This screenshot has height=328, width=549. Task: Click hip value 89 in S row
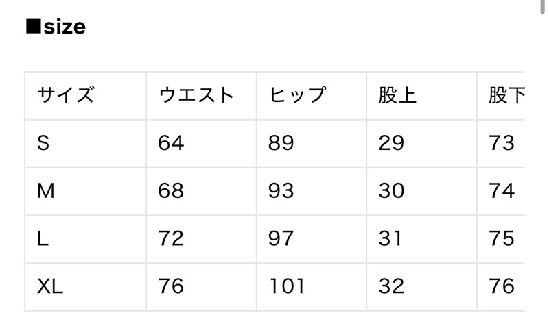[x=281, y=143]
